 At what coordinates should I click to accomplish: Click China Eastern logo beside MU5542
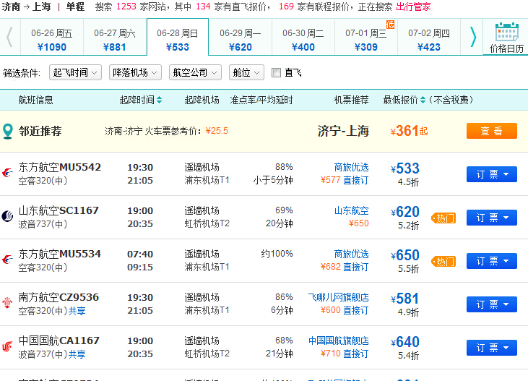tap(7, 173)
